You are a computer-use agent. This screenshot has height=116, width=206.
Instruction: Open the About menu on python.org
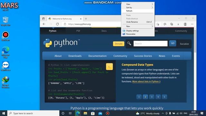tap(58, 56)
